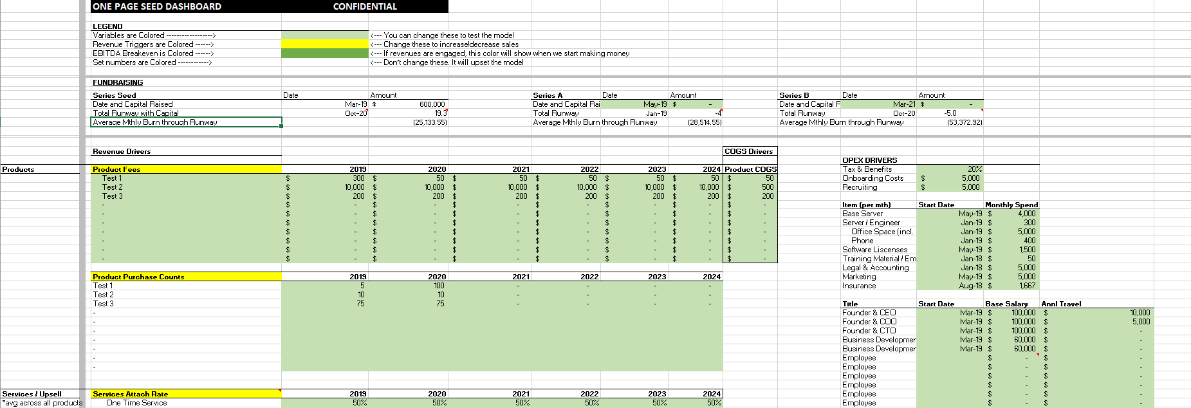Select the 'Variables are Colored' label cell
The height and width of the screenshot is (408, 1191).
click(x=154, y=35)
